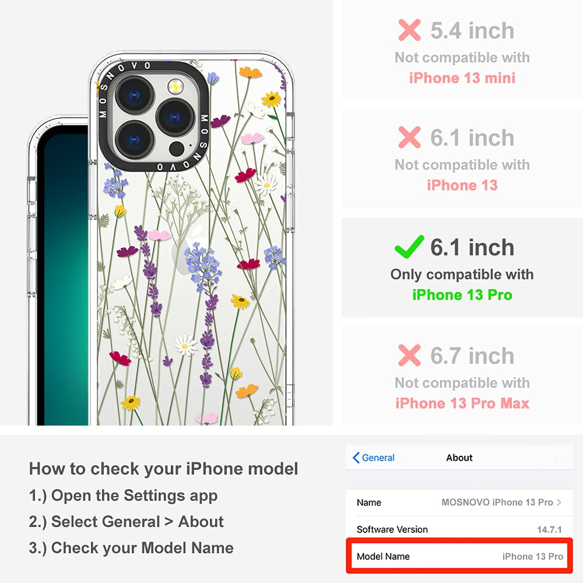
Task: Click the top-left camera lens
Action: click(x=135, y=96)
